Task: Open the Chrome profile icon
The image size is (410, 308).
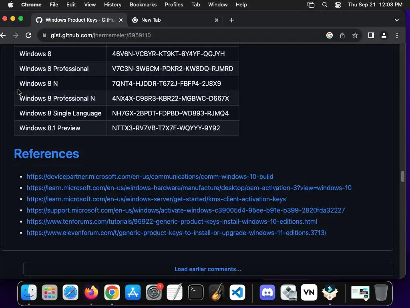Action: click(x=384, y=35)
